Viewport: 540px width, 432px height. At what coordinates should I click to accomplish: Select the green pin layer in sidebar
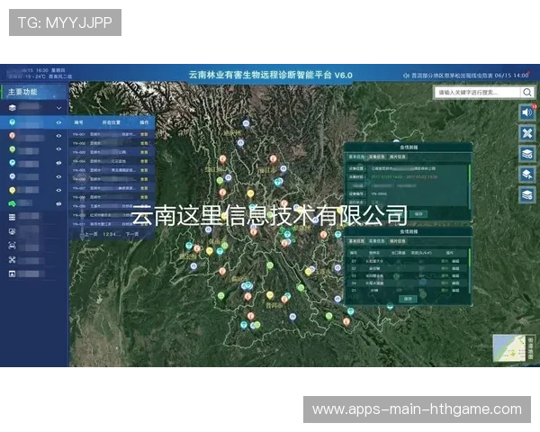point(13,149)
